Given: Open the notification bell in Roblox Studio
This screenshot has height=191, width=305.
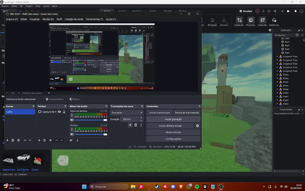Looking at the screenshot, I should coord(296,11).
